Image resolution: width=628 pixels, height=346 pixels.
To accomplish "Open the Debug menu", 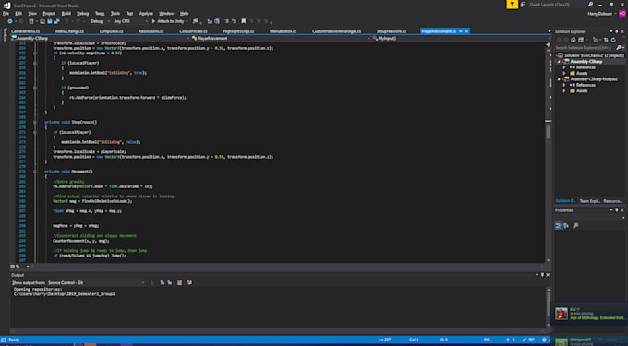I will [83, 14].
